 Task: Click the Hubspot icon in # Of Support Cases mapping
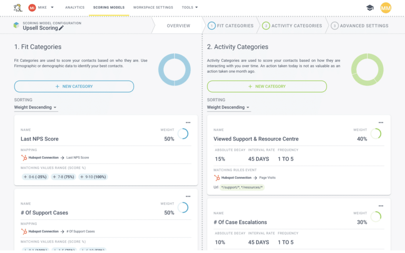[x=24, y=232]
